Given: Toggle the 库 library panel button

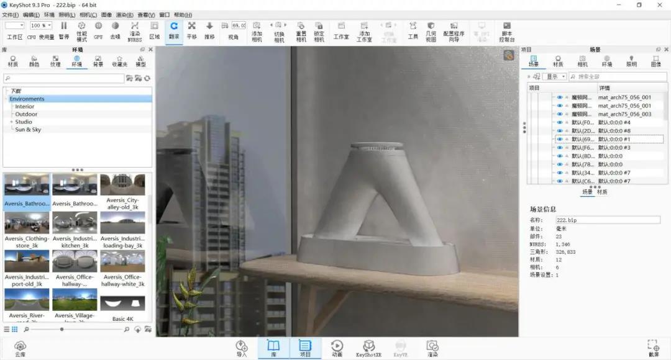Looking at the screenshot, I should 273,348.
